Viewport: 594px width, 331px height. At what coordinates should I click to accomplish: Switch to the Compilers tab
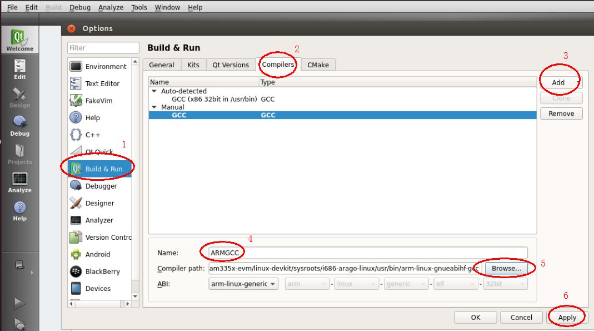278,65
